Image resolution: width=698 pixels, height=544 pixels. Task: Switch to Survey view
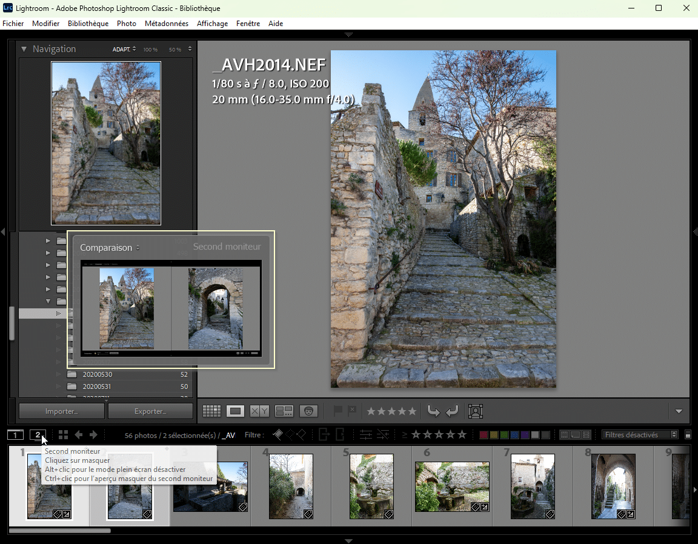click(x=284, y=411)
